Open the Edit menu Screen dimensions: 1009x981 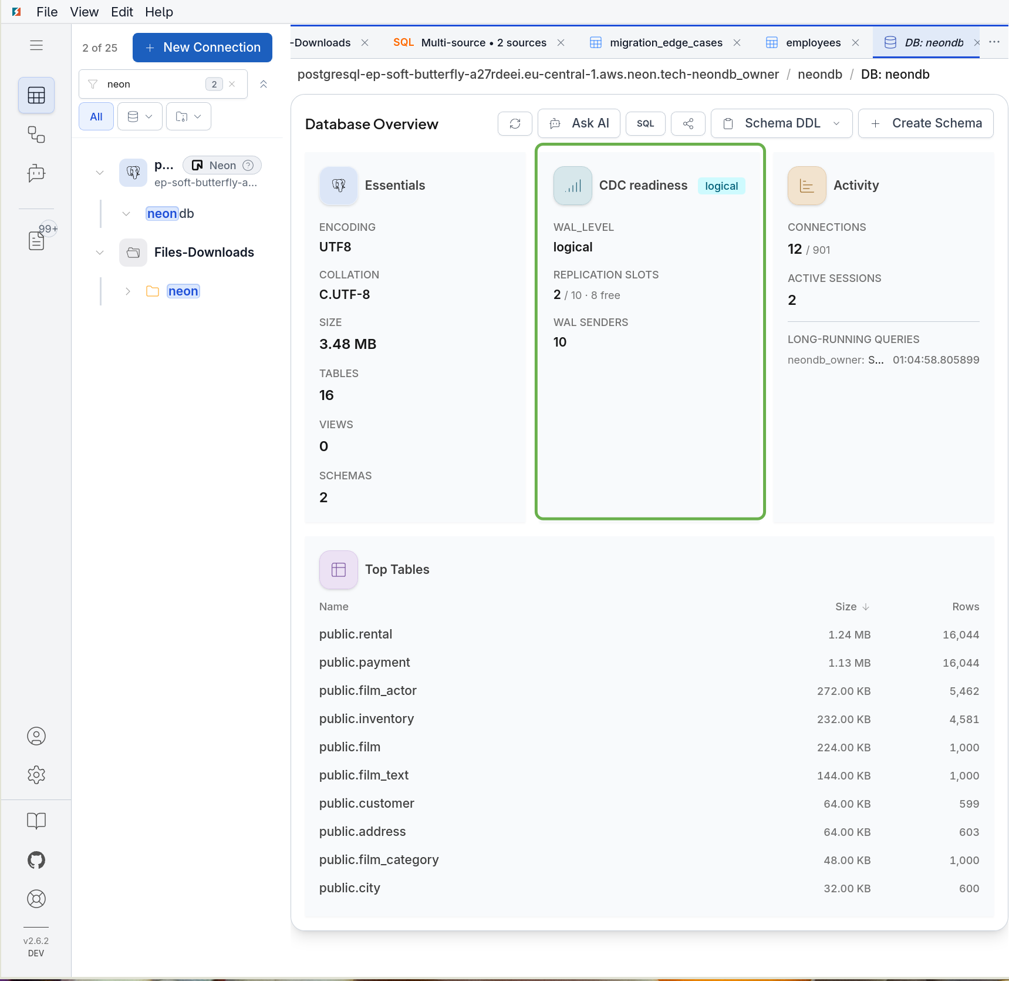(x=122, y=12)
